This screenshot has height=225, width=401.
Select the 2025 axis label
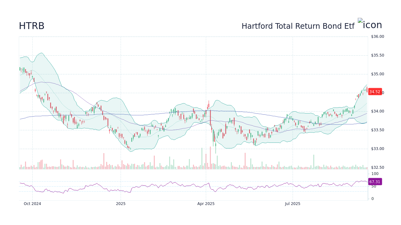coord(121,203)
